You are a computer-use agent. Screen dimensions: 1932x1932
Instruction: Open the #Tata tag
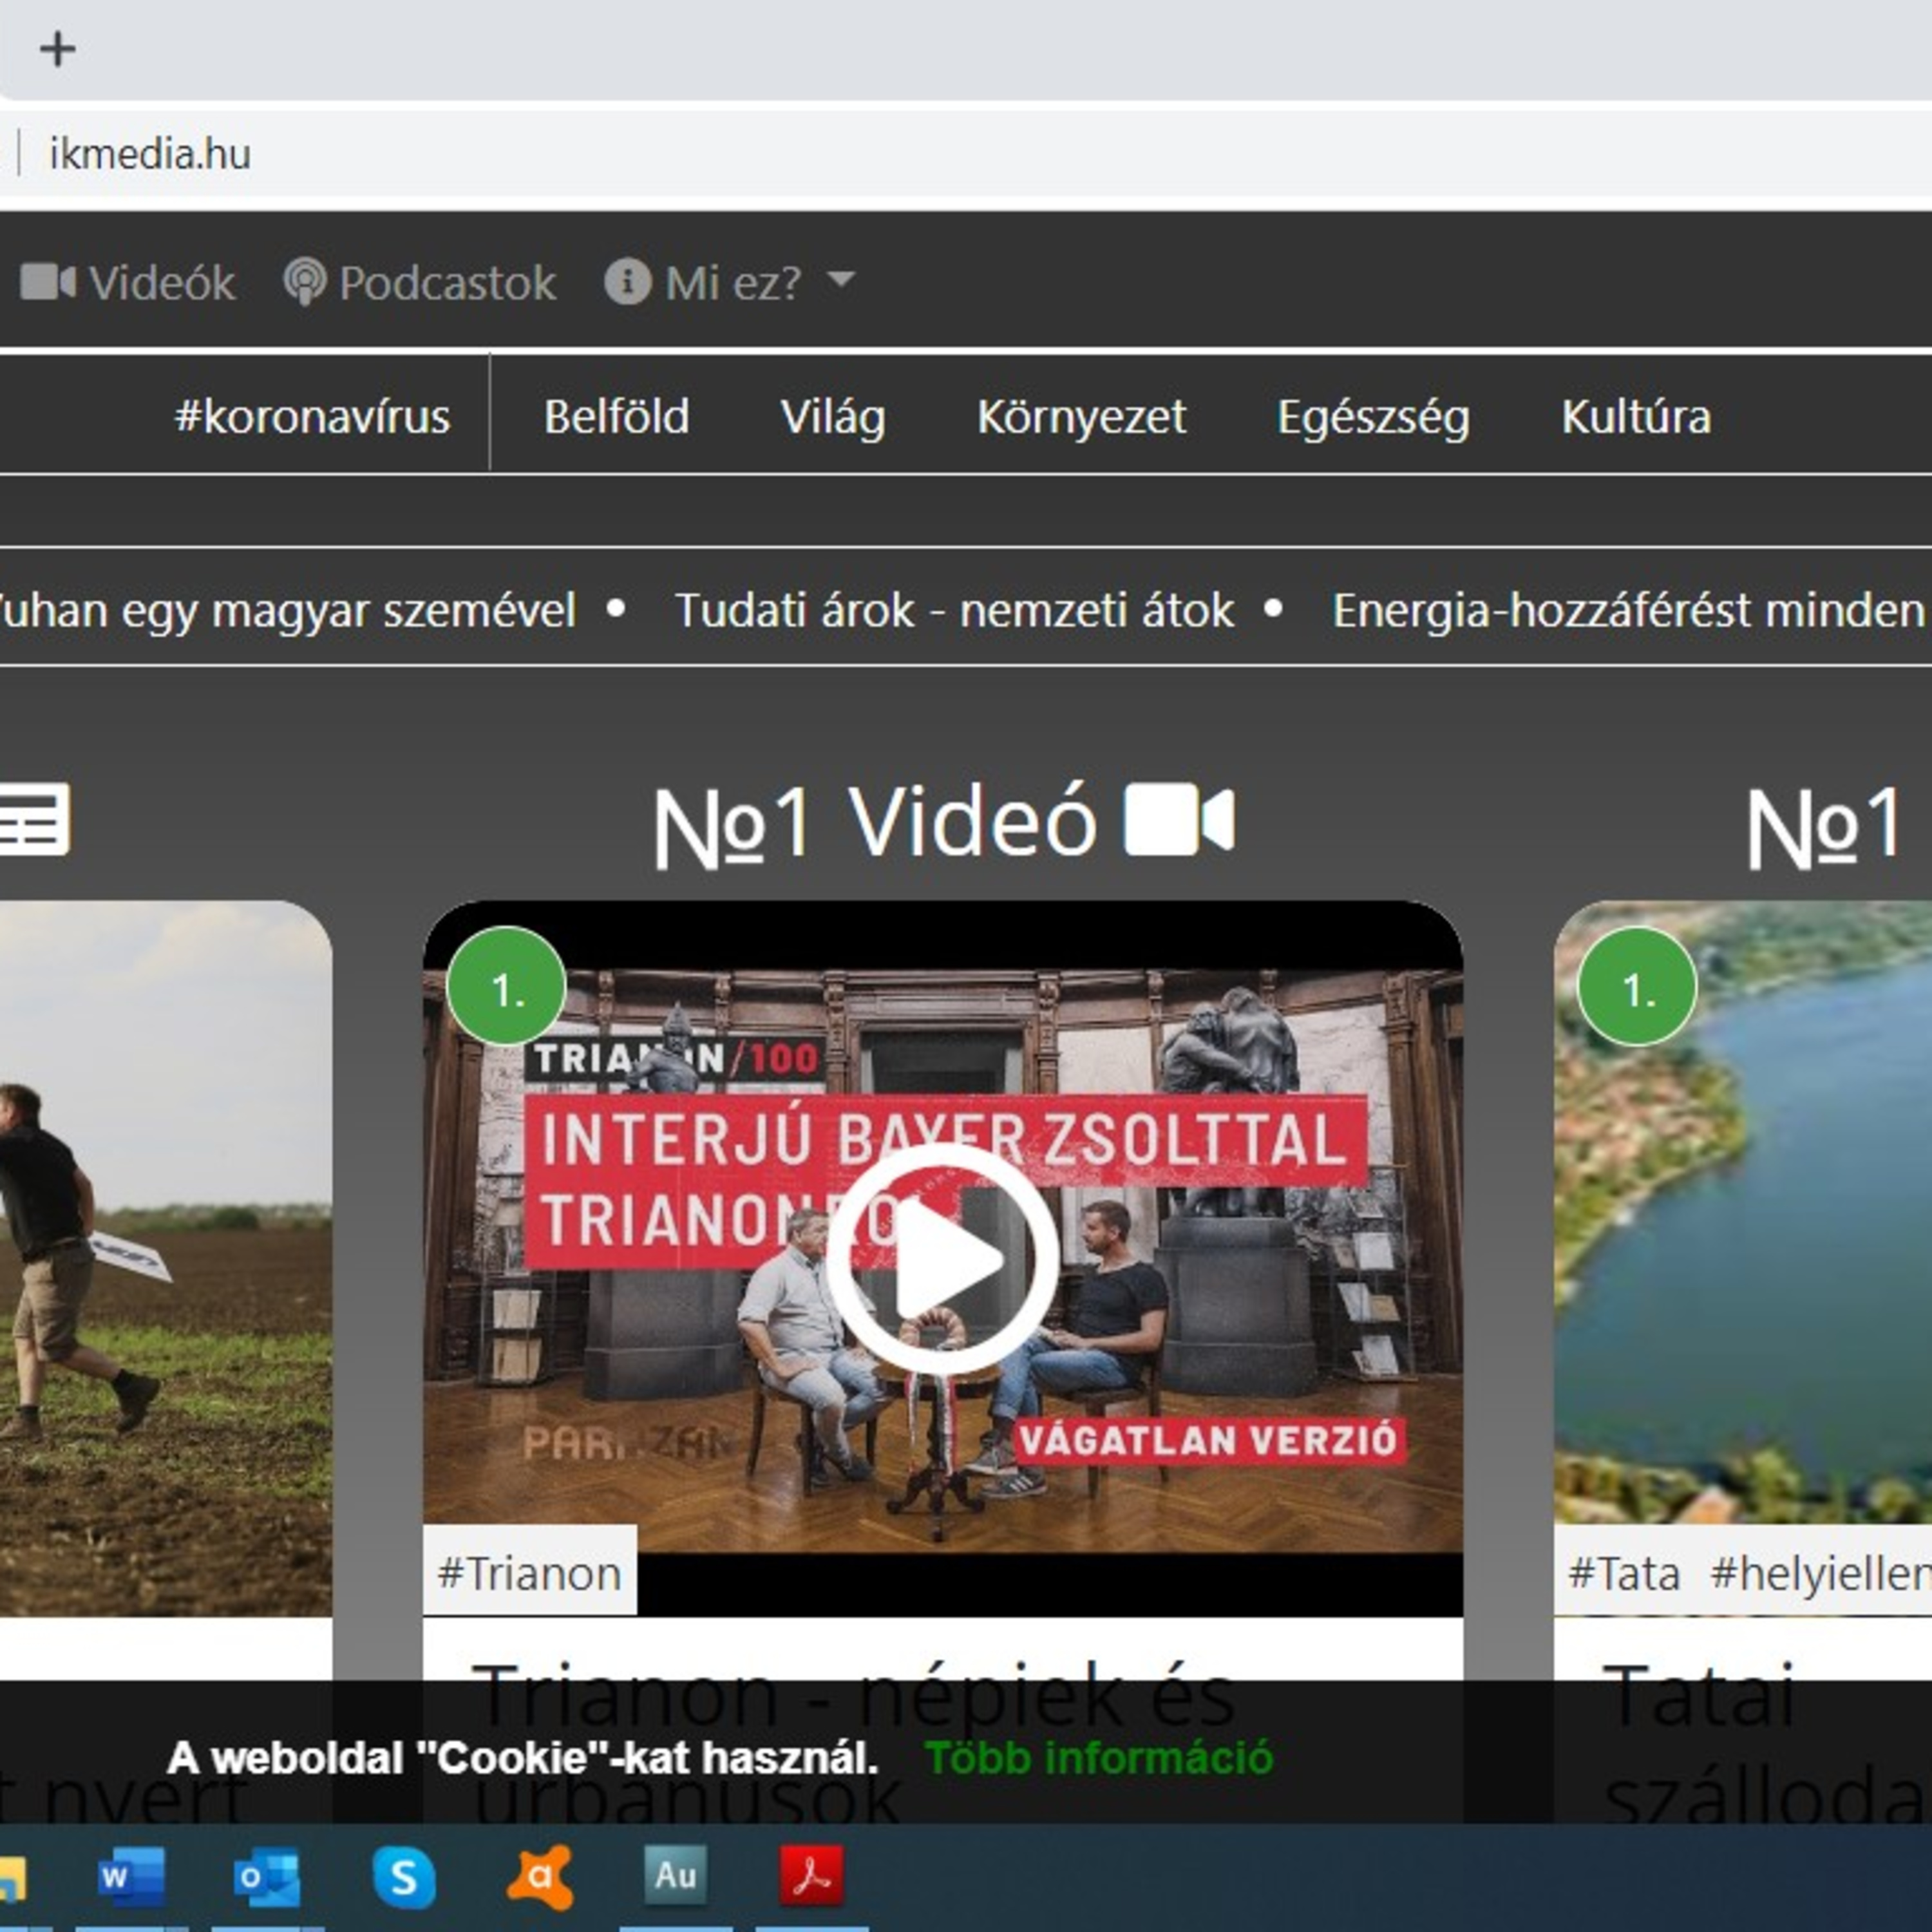point(1624,1573)
